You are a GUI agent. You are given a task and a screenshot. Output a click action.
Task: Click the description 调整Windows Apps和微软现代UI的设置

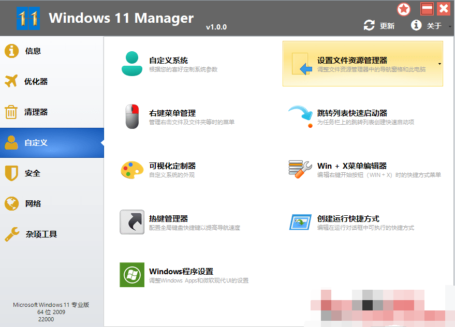coord(199,280)
